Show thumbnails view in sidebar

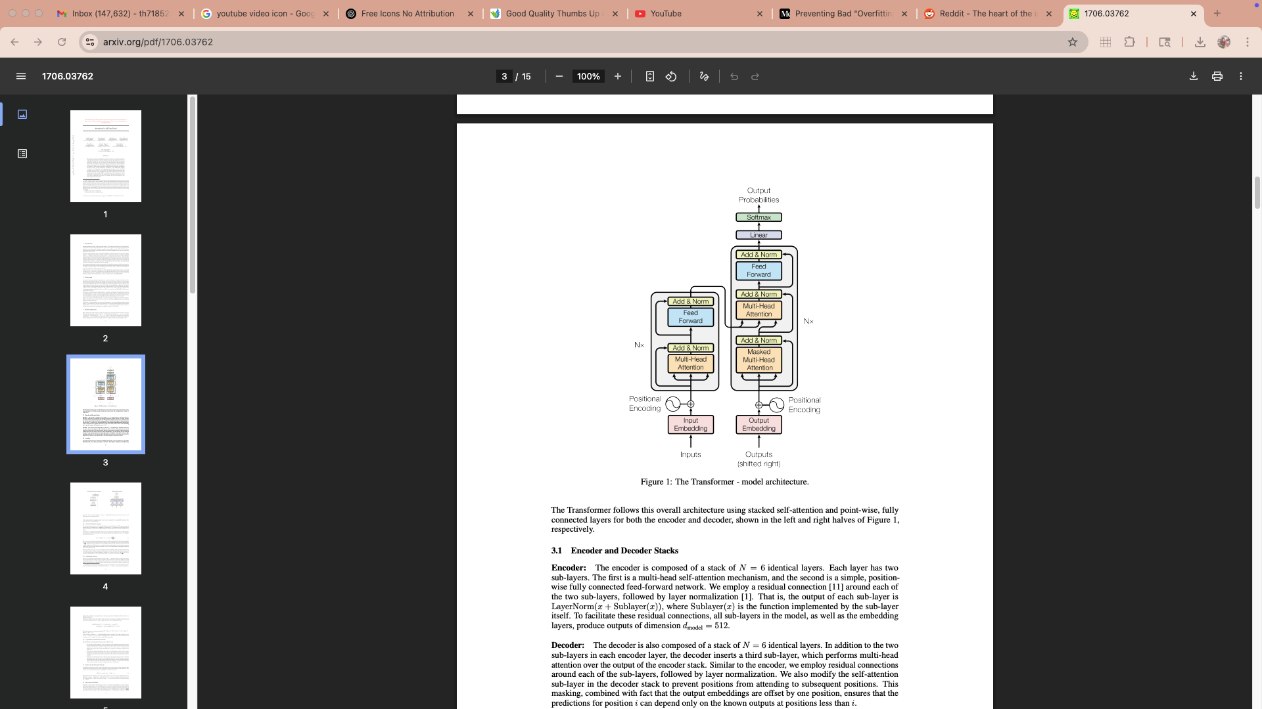[22, 114]
